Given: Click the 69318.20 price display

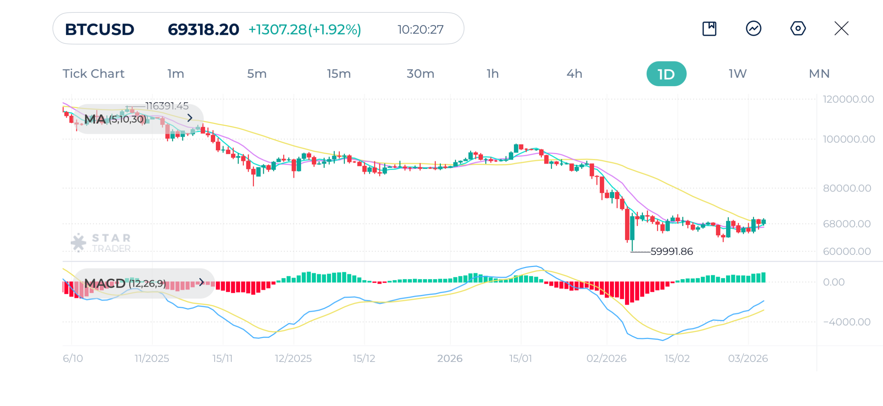Looking at the screenshot, I should pos(203,29).
